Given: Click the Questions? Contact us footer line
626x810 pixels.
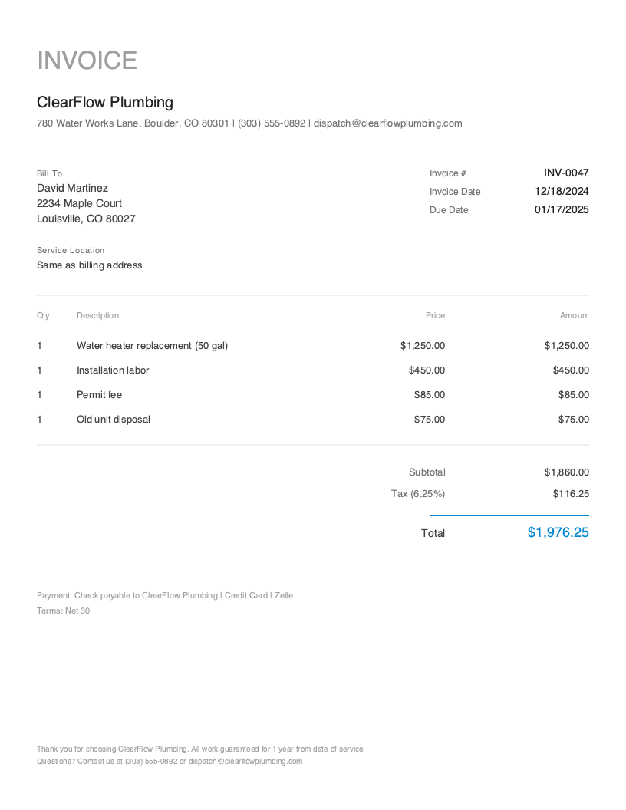Looking at the screenshot, I should (x=170, y=762).
